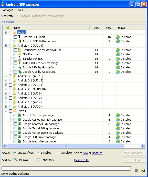Click the Rev. column header
This screenshot has width=148, height=177.
109,28
